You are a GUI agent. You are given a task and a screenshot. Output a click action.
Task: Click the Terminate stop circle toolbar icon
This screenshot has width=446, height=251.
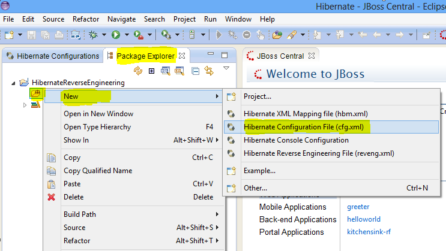point(247,35)
